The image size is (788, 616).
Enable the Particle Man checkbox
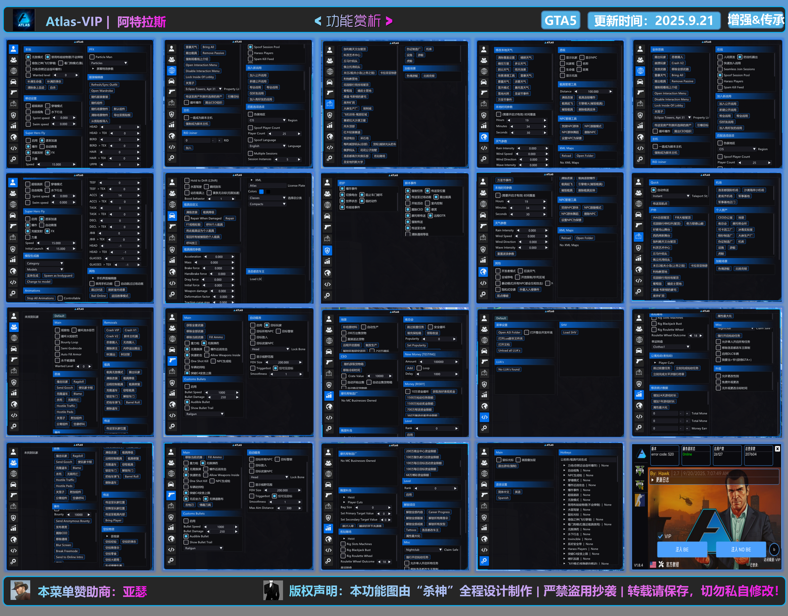point(92,57)
